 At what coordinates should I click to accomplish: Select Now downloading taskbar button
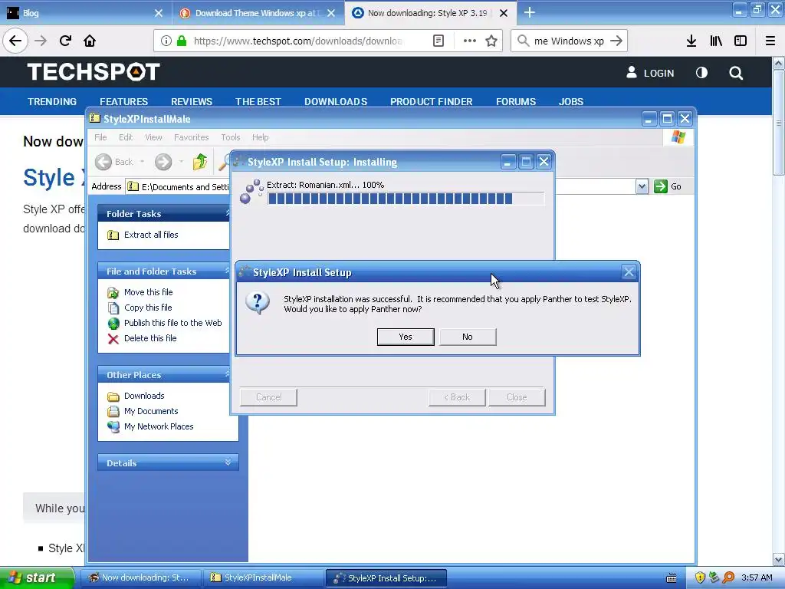click(141, 578)
